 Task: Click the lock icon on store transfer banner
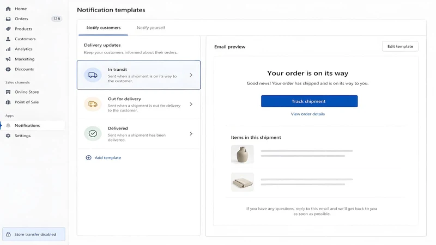click(x=8, y=234)
